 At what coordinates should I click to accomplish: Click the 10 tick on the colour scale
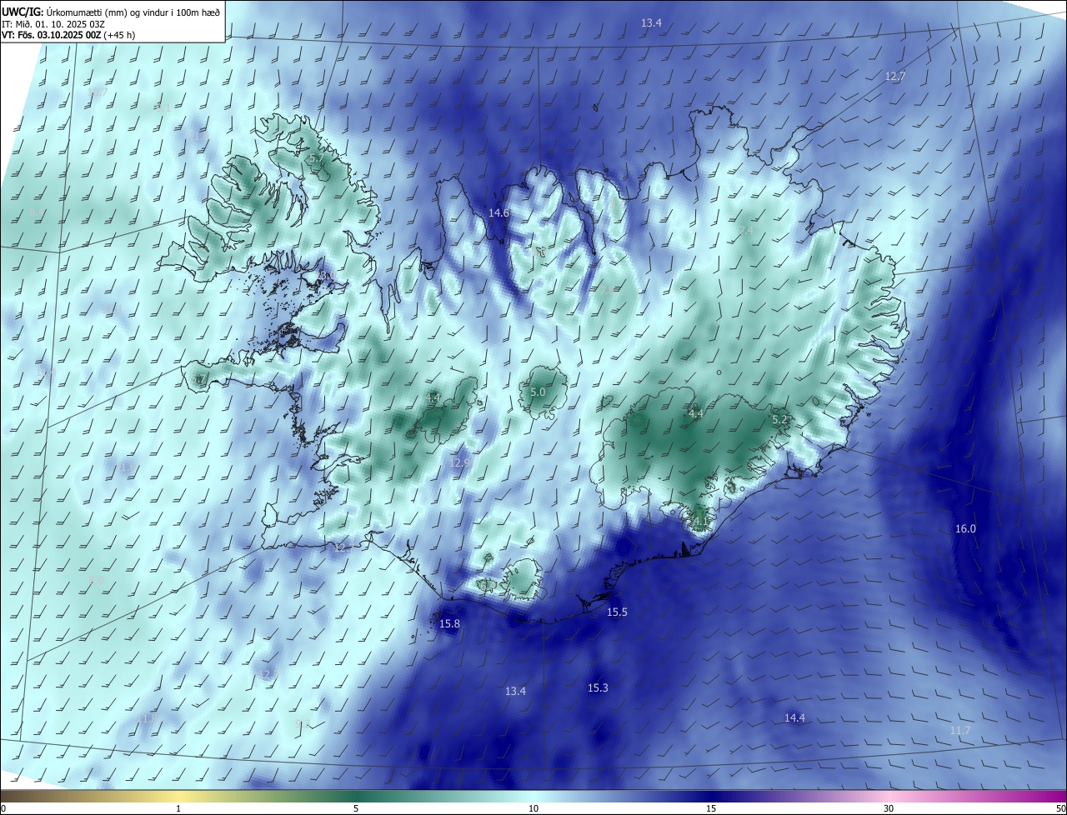533,808
